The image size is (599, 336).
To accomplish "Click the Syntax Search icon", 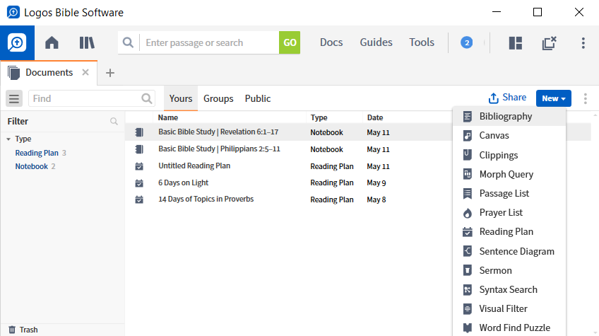I will [467, 290].
